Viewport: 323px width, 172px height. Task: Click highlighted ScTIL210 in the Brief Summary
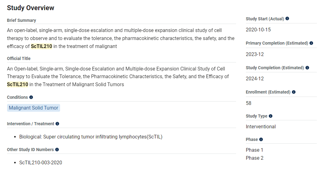(x=42, y=46)
